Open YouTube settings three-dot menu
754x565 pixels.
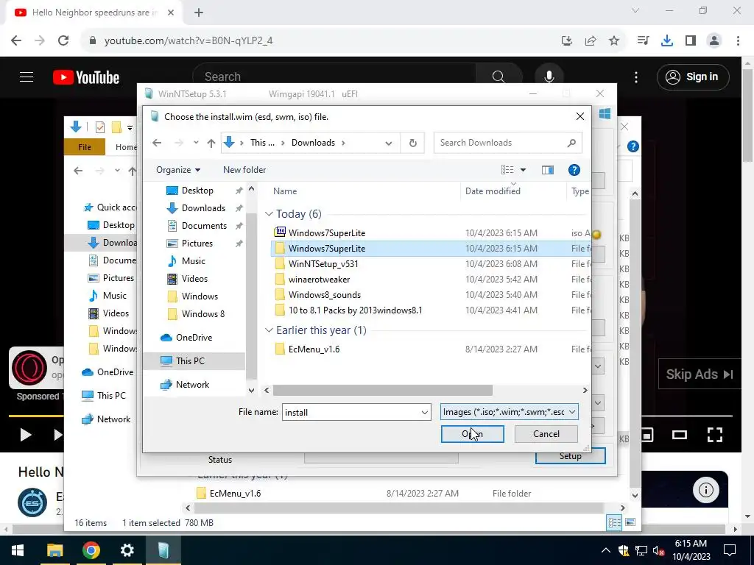pyautogui.click(x=635, y=77)
